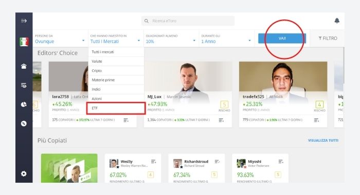Click the blue VAI! button

pyautogui.click(x=282, y=38)
